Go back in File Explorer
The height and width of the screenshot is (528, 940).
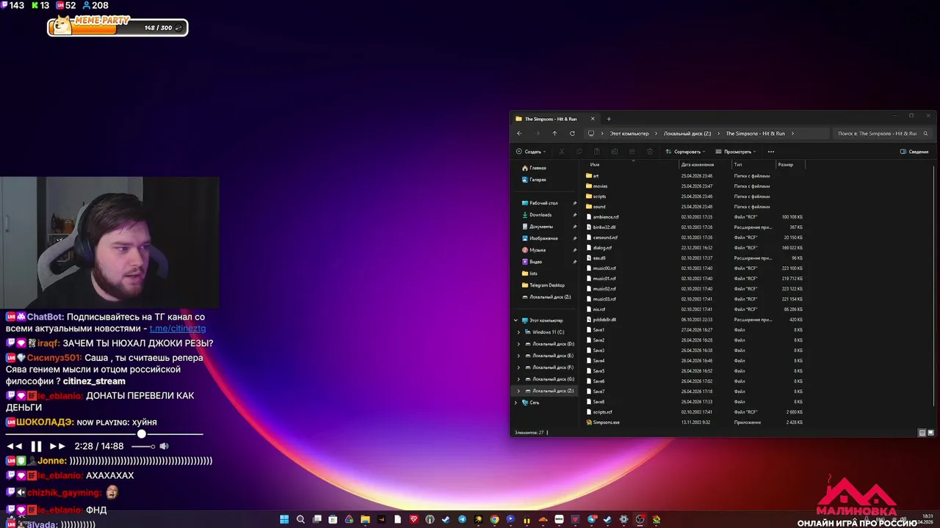click(519, 133)
